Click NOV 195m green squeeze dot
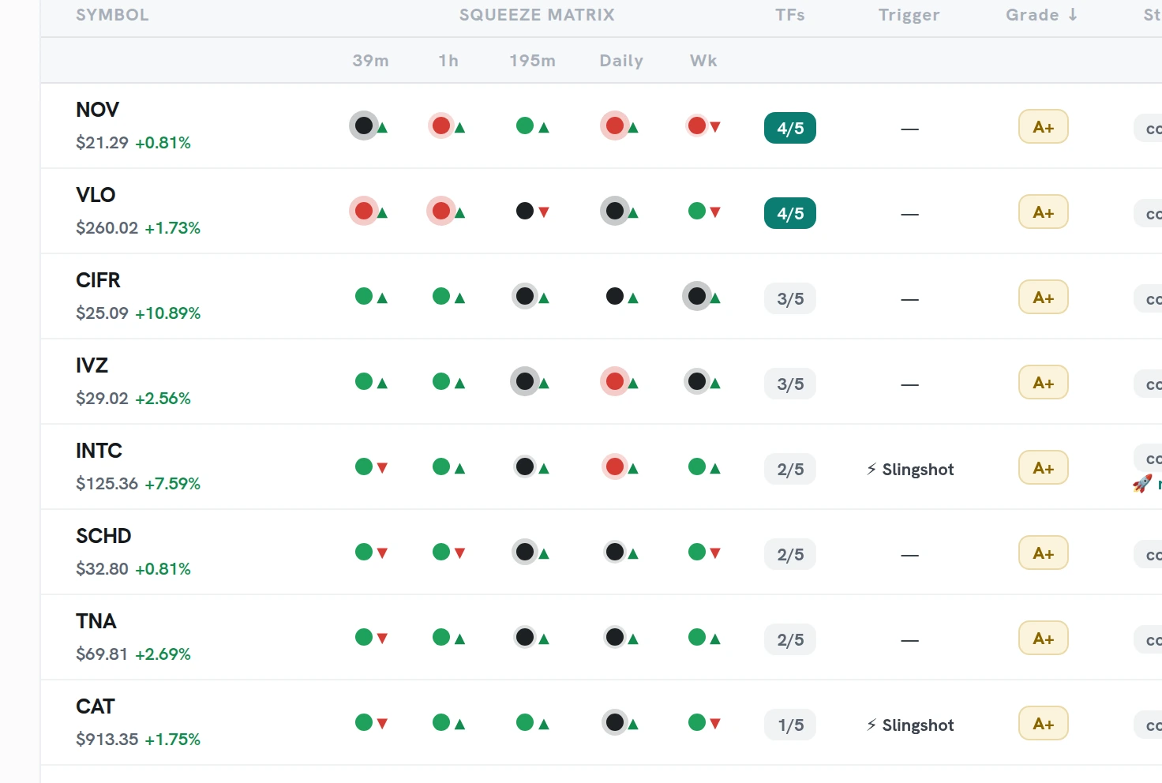 coord(525,126)
